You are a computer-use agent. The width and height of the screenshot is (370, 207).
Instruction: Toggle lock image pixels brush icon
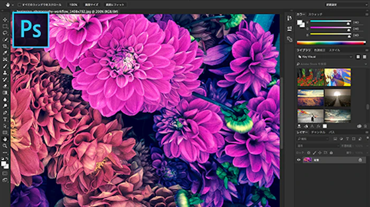[x=314, y=153]
